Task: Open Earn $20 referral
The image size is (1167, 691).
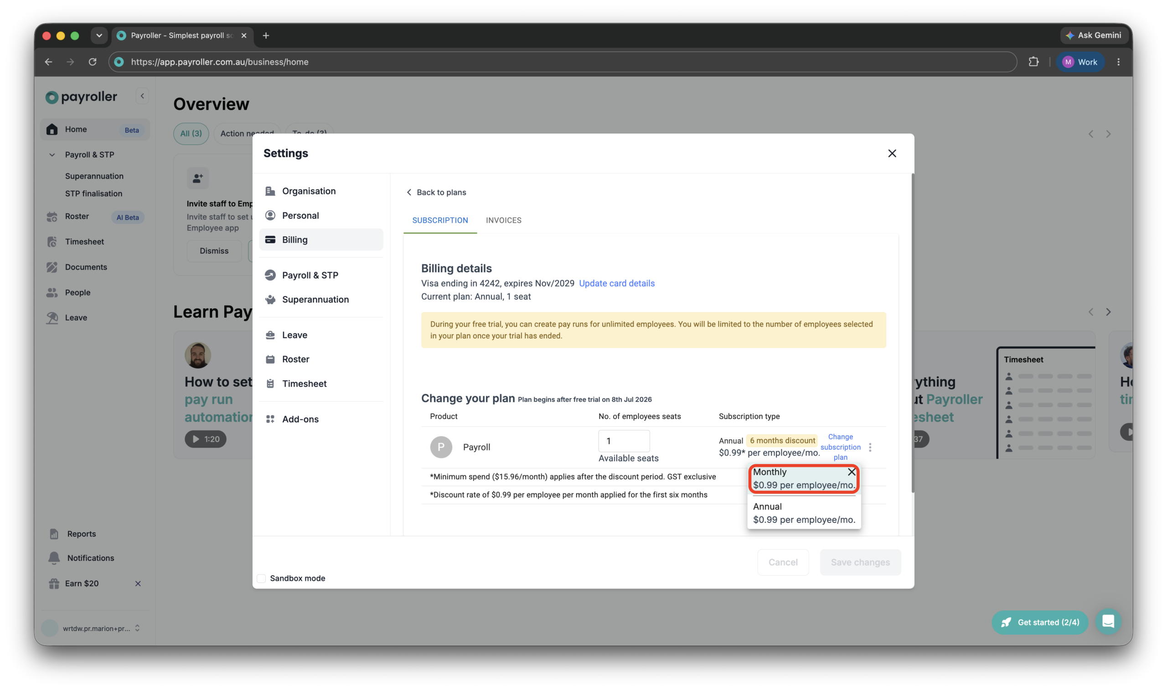Action: 82,583
